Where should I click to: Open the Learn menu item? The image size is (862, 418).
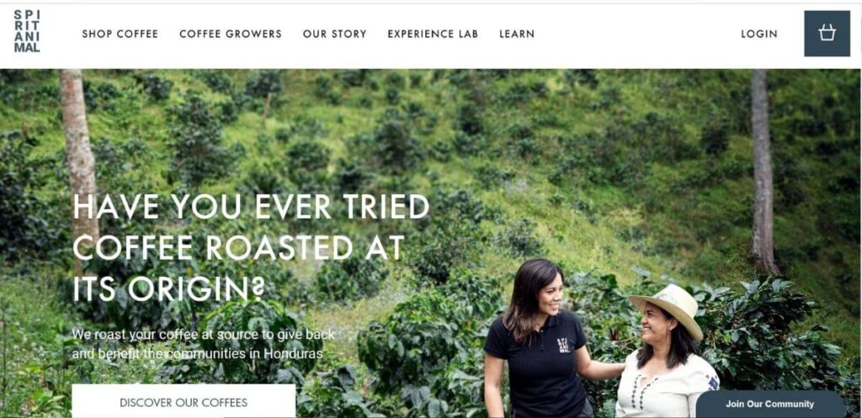click(x=517, y=34)
